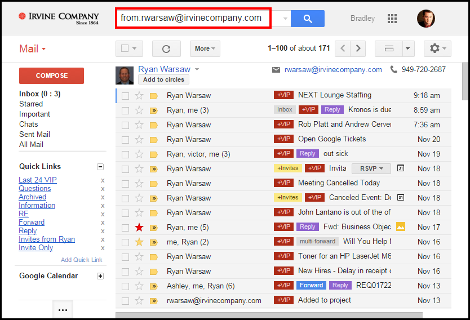Click the vertical scrollbar thumb
The image size is (470, 320).
coord(465,82)
